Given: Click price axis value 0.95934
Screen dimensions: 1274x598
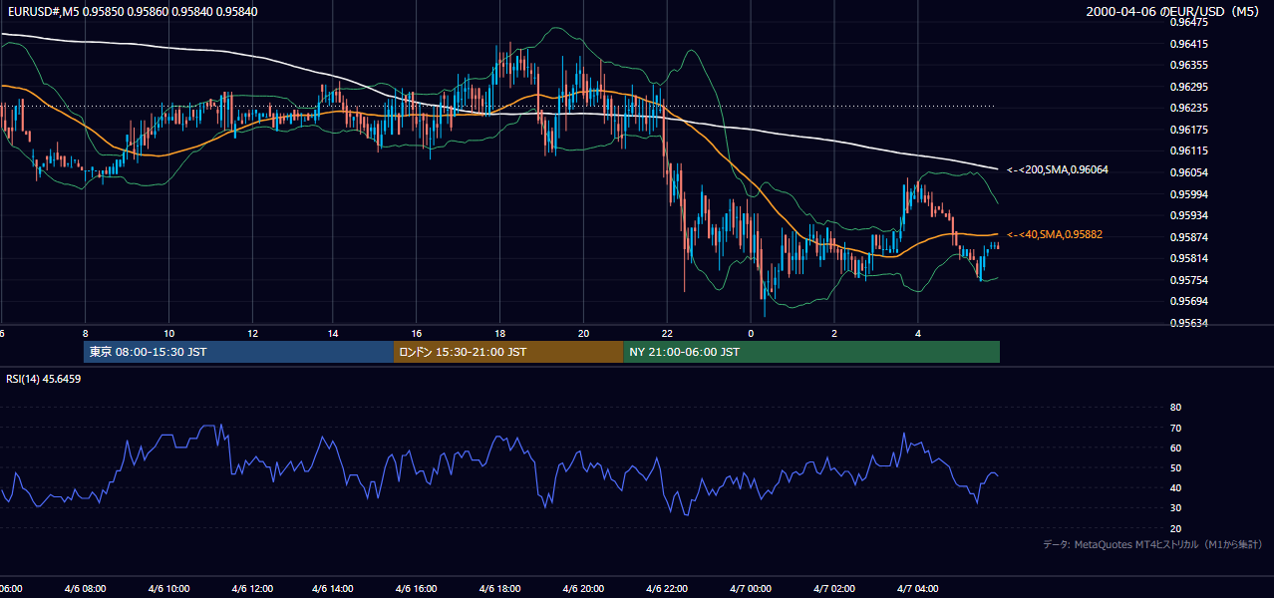Looking at the screenshot, I should [x=1189, y=215].
